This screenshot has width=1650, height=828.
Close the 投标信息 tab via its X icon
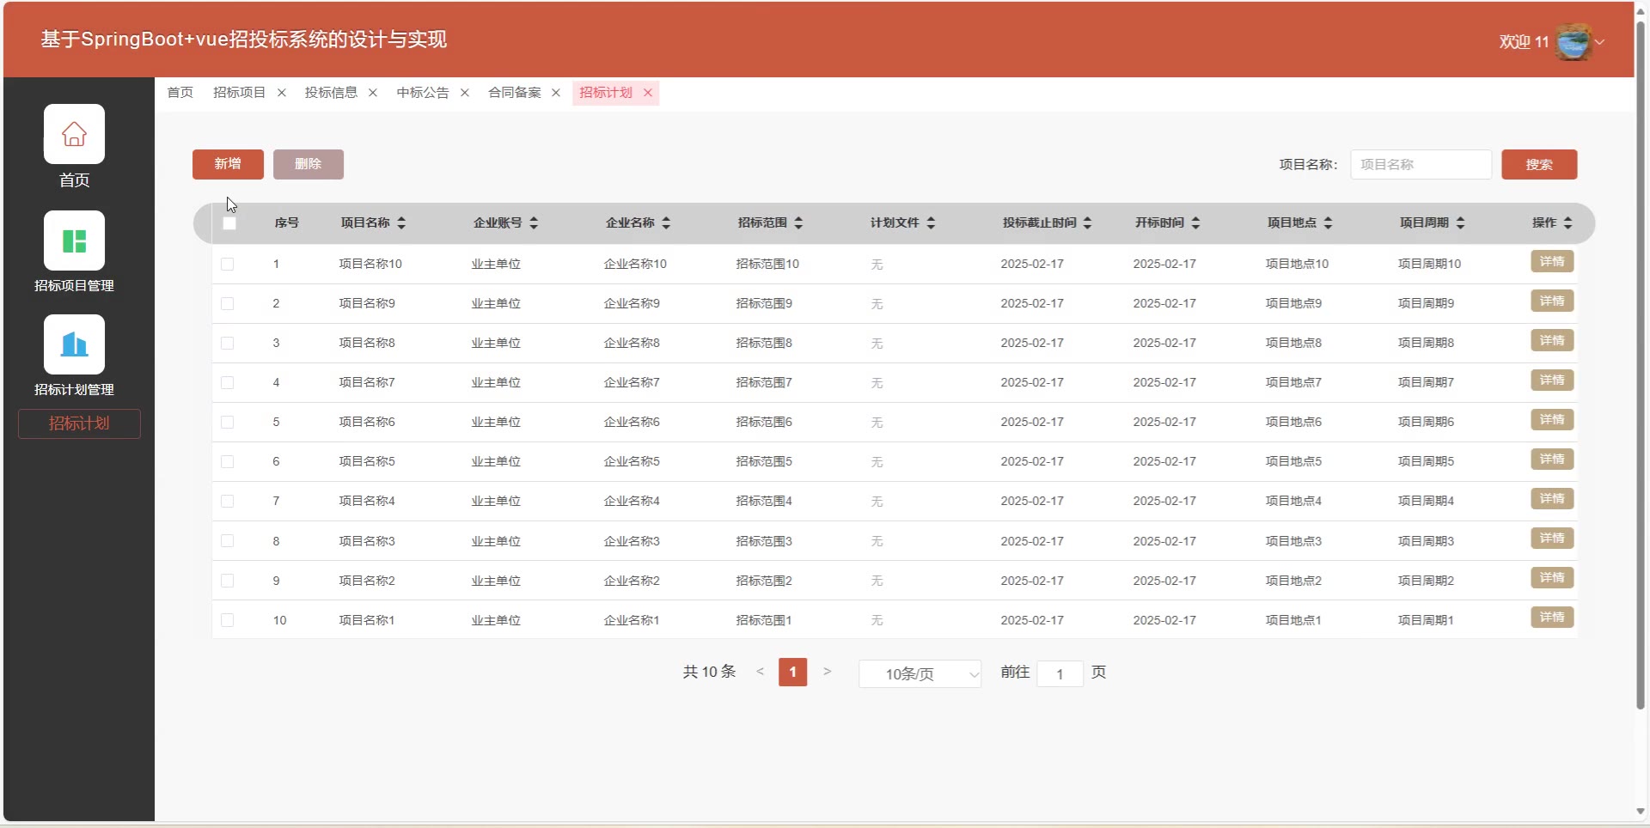point(373,93)
